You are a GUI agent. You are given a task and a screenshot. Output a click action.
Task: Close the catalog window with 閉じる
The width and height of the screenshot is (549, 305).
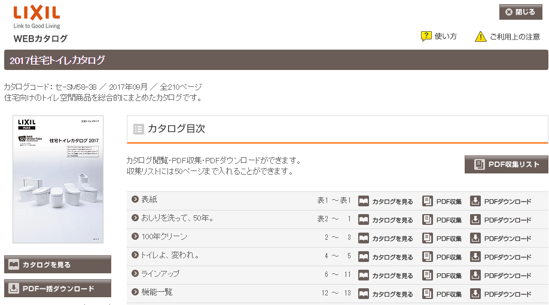pos(520,12)
